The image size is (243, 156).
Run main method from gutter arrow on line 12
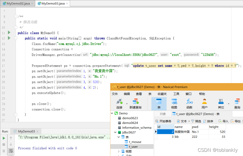9,38
